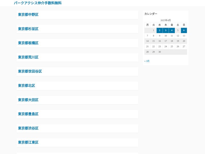Viewport: 205px width, 154px height.
Task: Click the 月 weekday header
Action: [147, 25]
